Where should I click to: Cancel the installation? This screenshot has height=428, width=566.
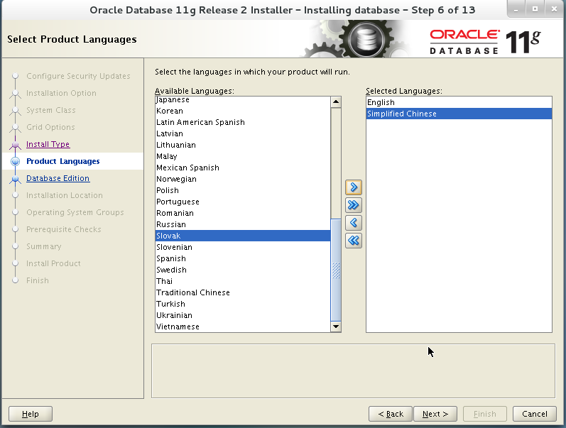pos(535,414)
